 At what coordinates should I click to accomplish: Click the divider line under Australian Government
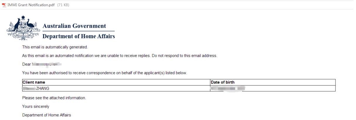[x=79, y=31]
